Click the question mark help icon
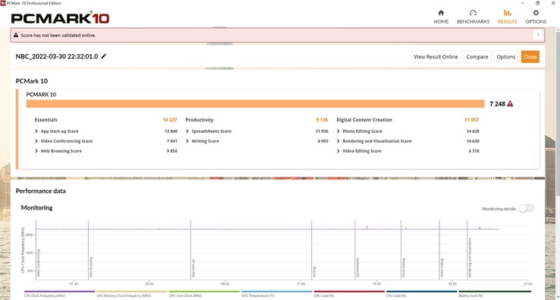This screenshot has height=300, width=560. tap(538, 35)
